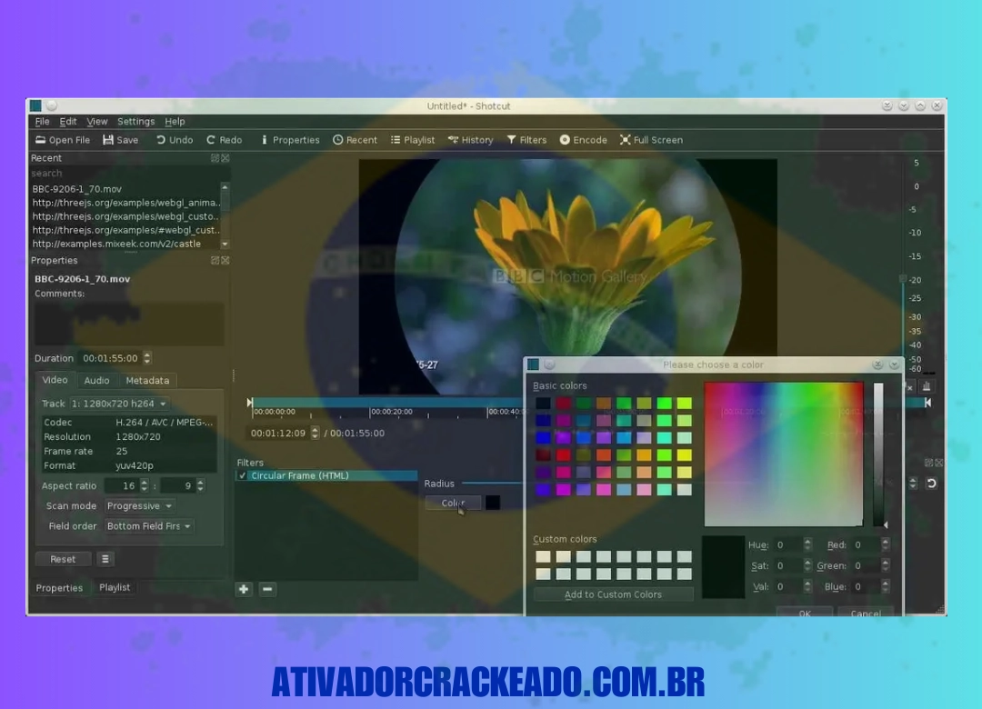Open the File menu

point(42,122)
